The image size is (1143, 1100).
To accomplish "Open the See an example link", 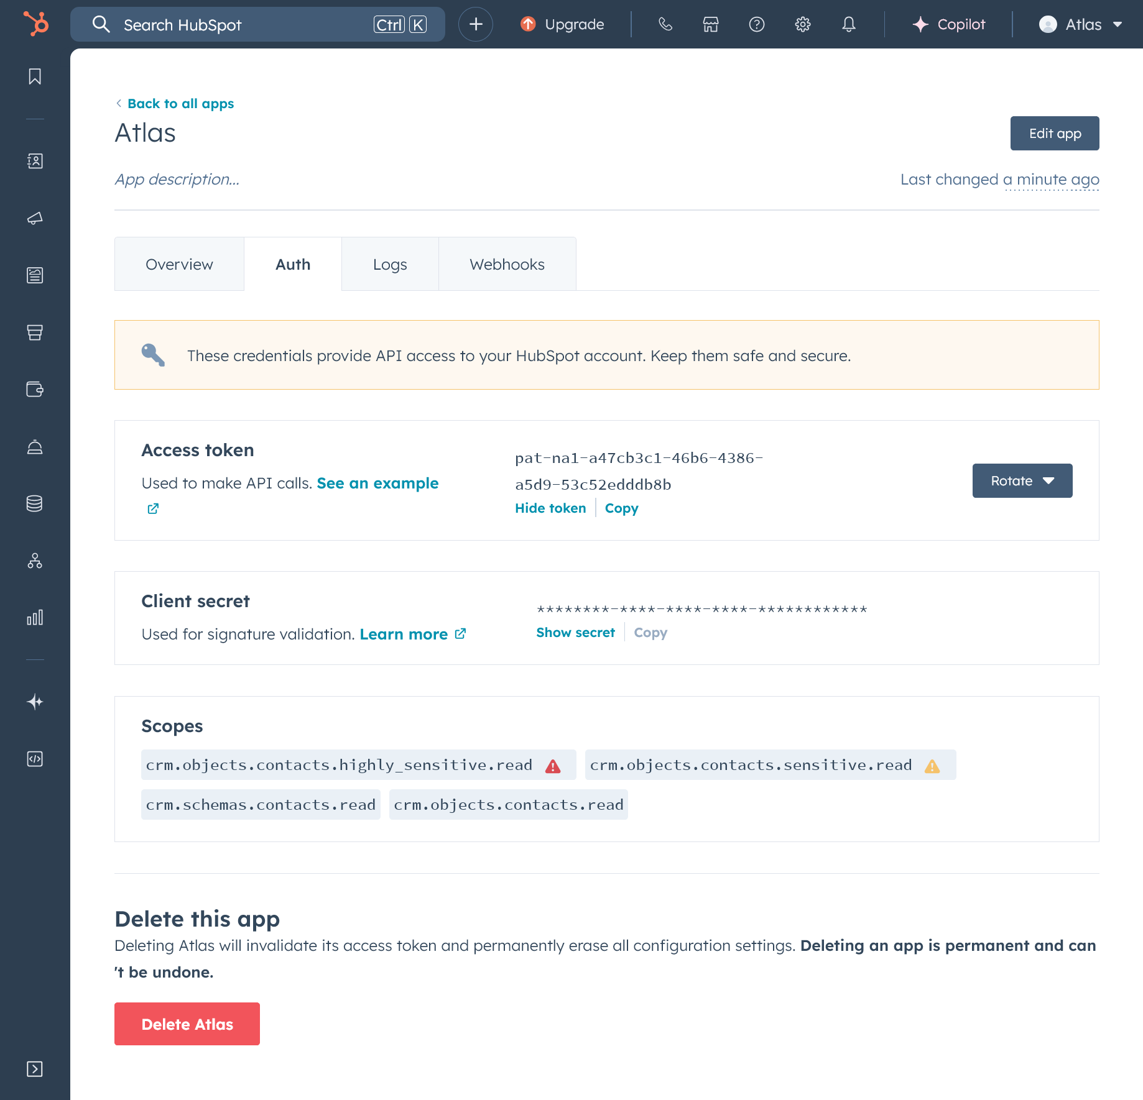I will pos(377,483).
